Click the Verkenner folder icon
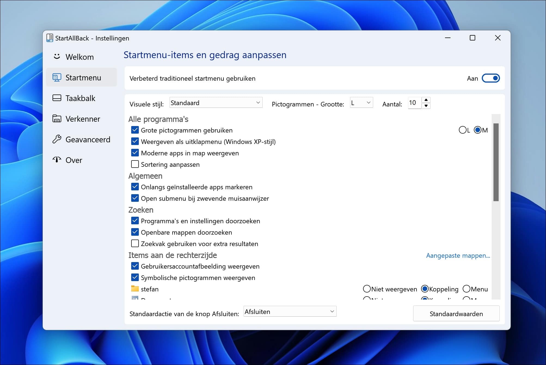The width and height of the screenshot is (546, 365). click(57, 119)
